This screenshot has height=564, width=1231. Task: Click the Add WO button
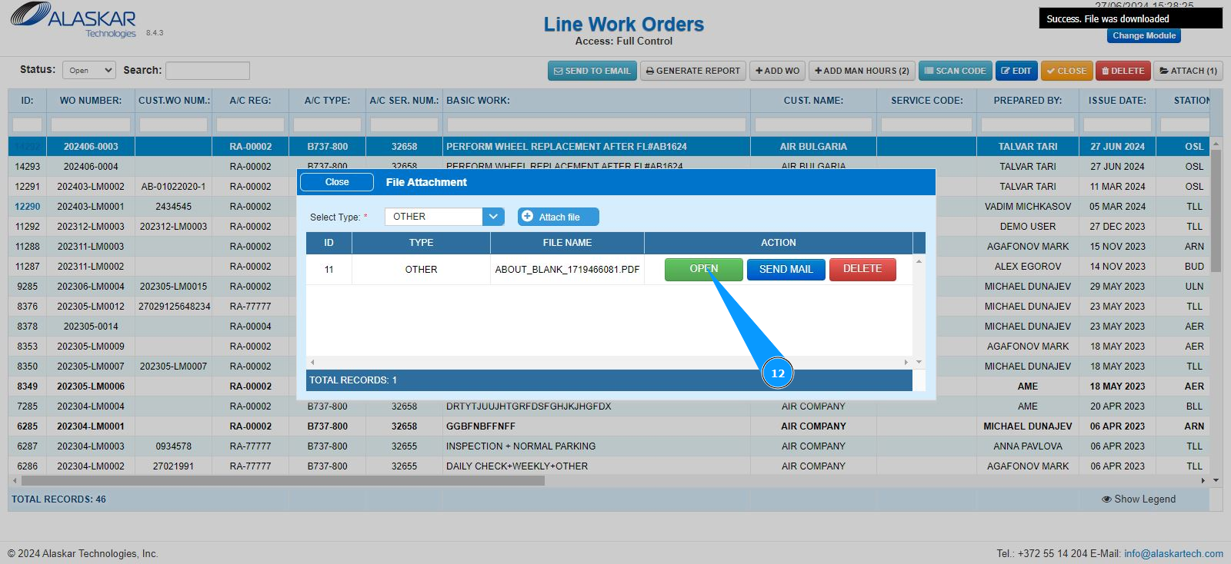[777, 71]
